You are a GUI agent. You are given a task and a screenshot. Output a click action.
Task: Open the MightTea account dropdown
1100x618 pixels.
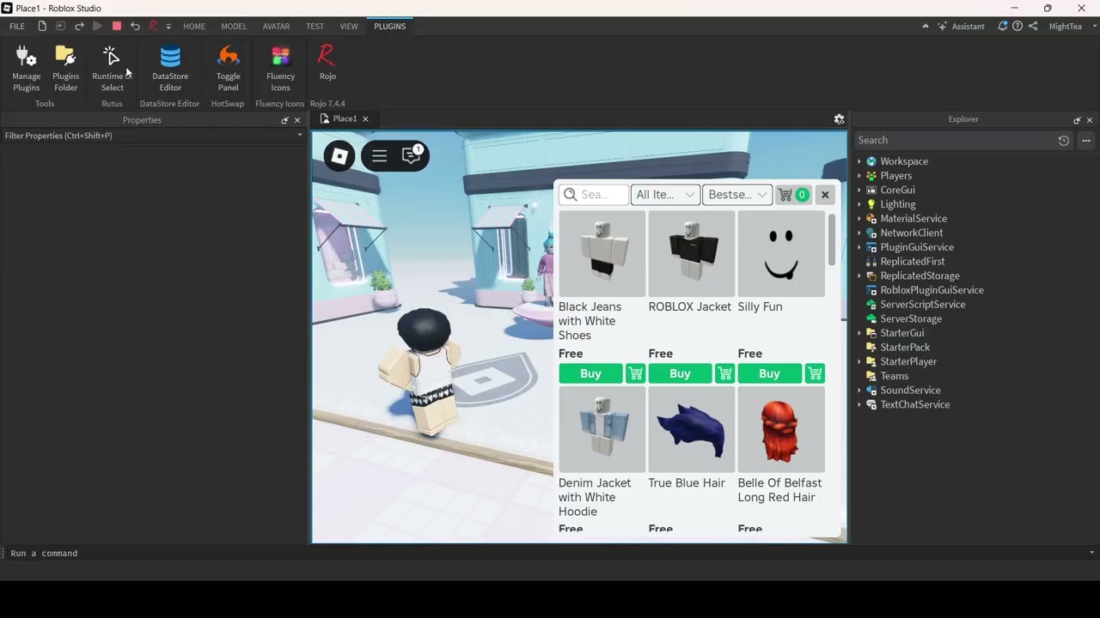point(1071,27)
